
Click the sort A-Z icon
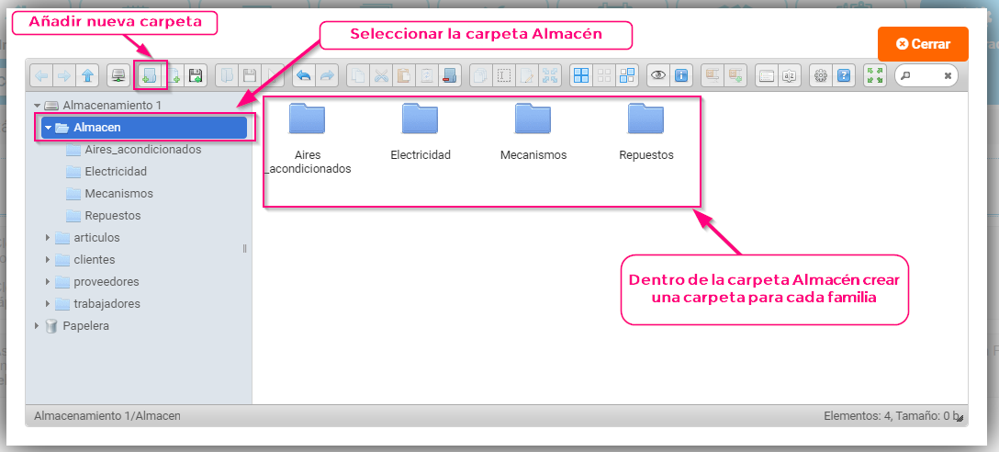[x=790, y=75]
